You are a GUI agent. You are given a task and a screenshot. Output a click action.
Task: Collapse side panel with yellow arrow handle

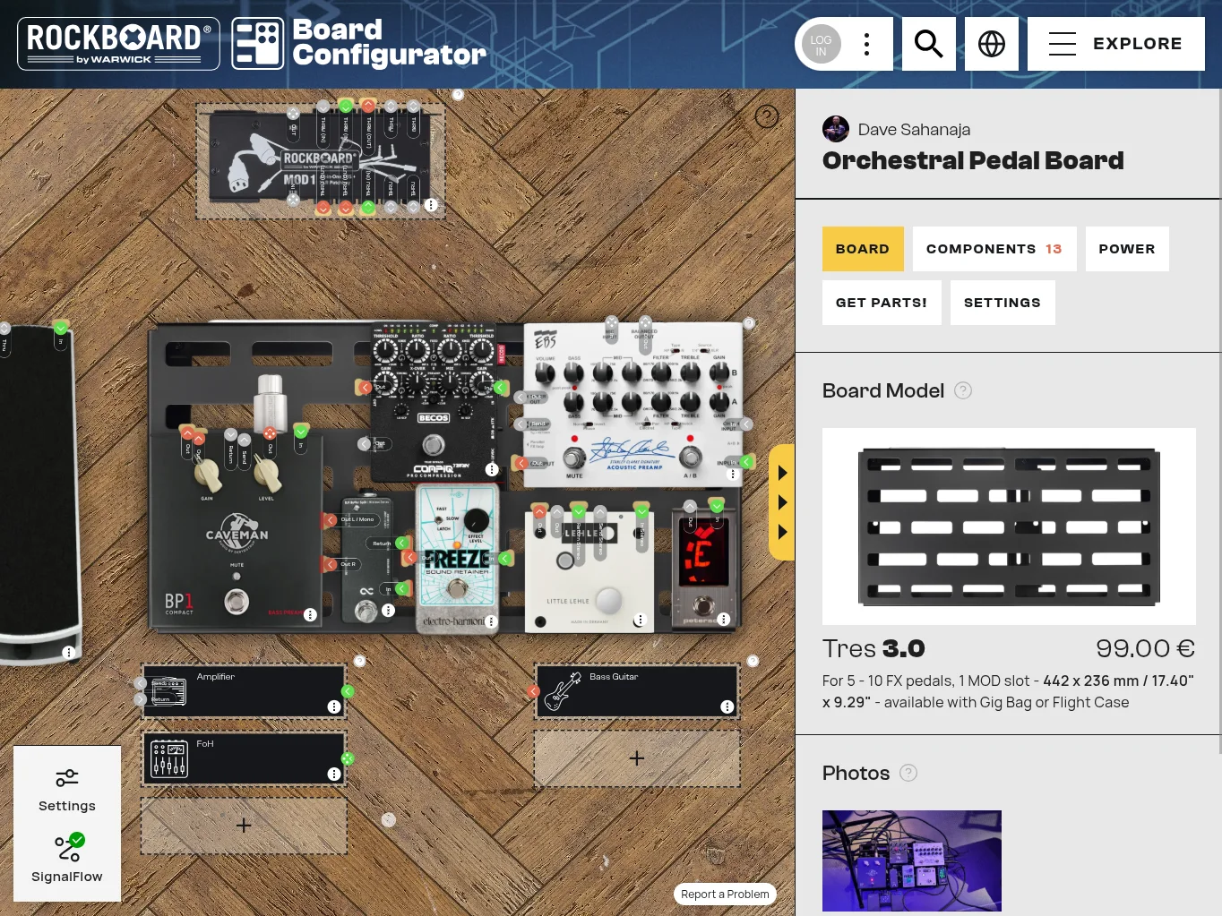point(782,502)
